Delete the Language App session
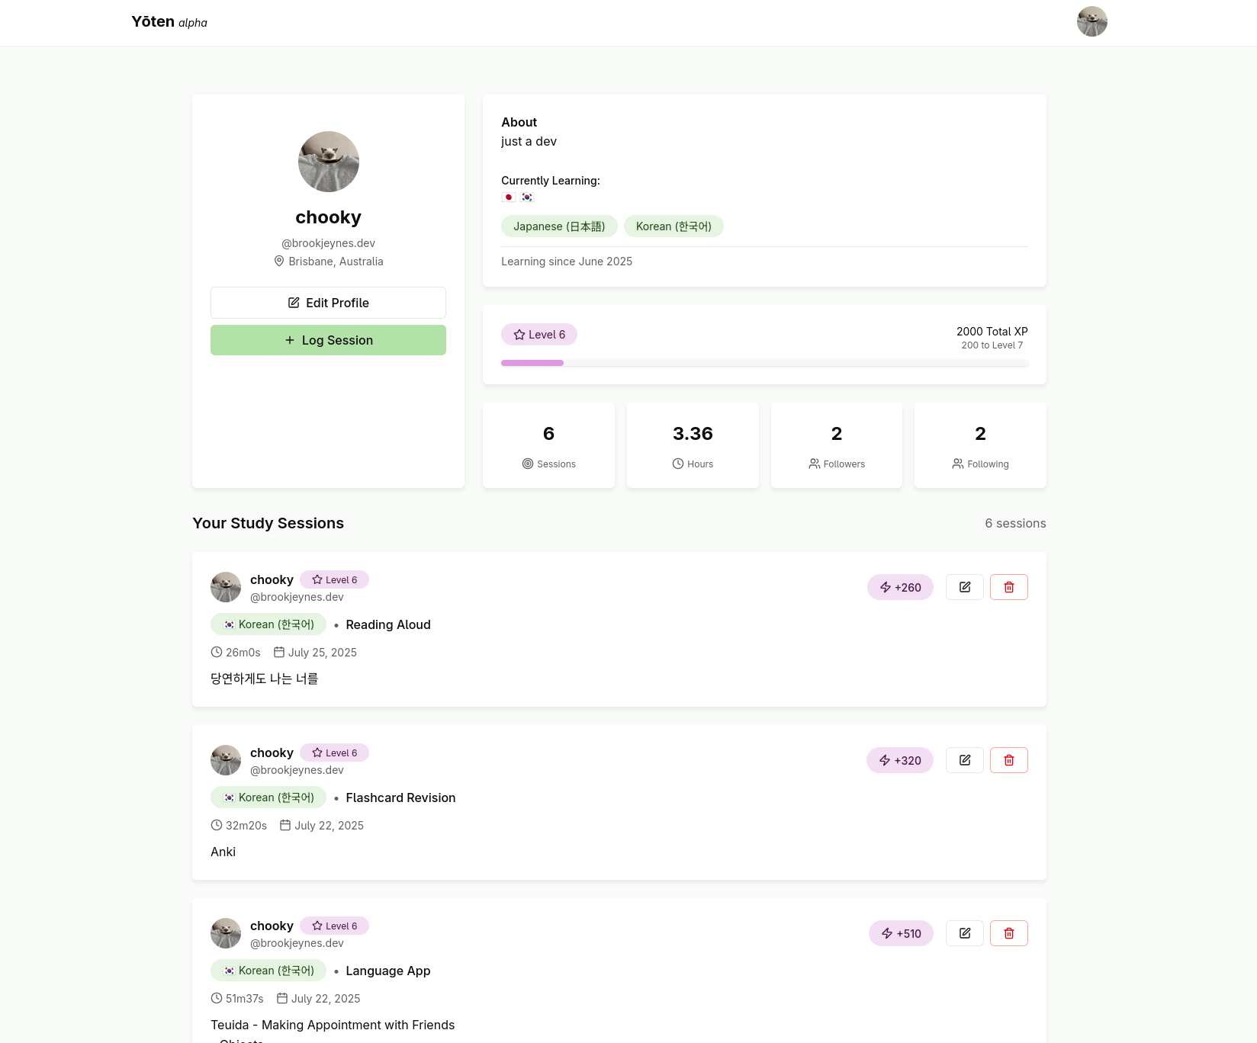This screenshot has height=1043, width=1257. pos(1008,933)
